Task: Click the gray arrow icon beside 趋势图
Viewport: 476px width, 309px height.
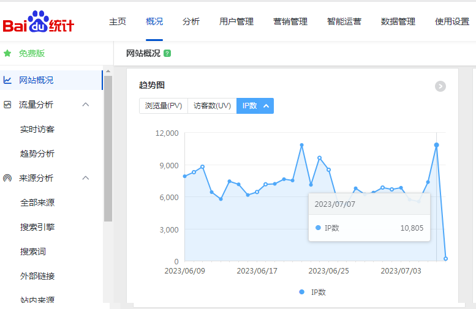Action: coord(440,86)
